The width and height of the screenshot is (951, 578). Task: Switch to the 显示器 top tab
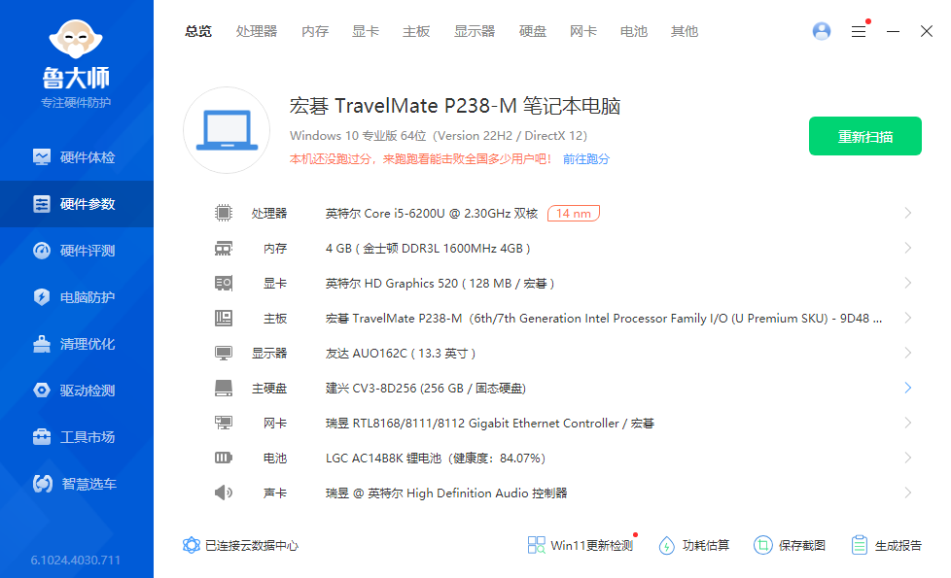click(x=475, y=31)
